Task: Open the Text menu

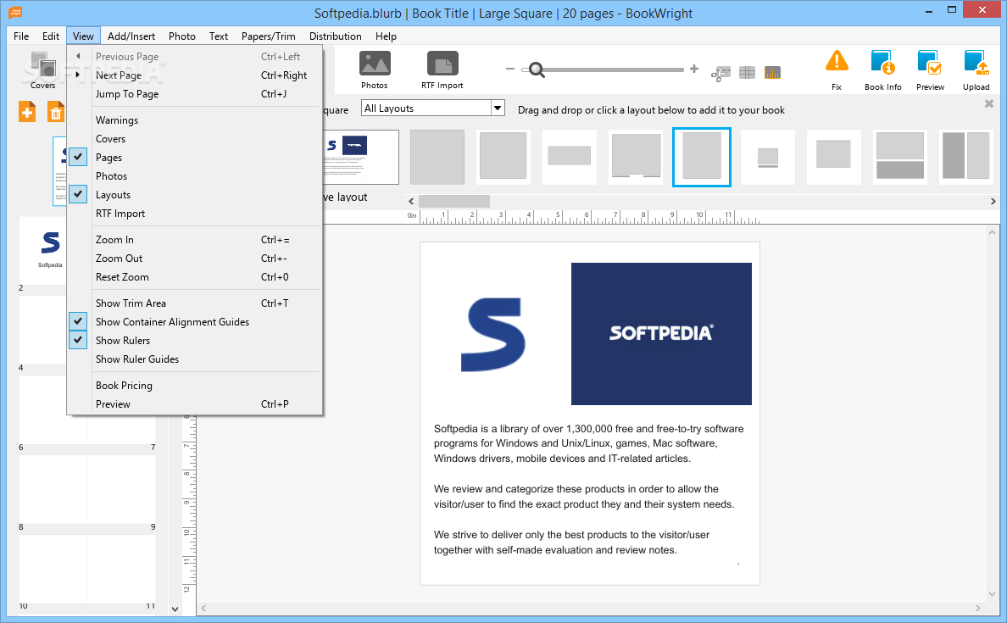Action: coord(219,36)
